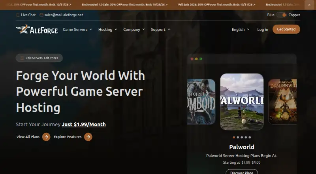Click the email envelope icon

[41, 15]
